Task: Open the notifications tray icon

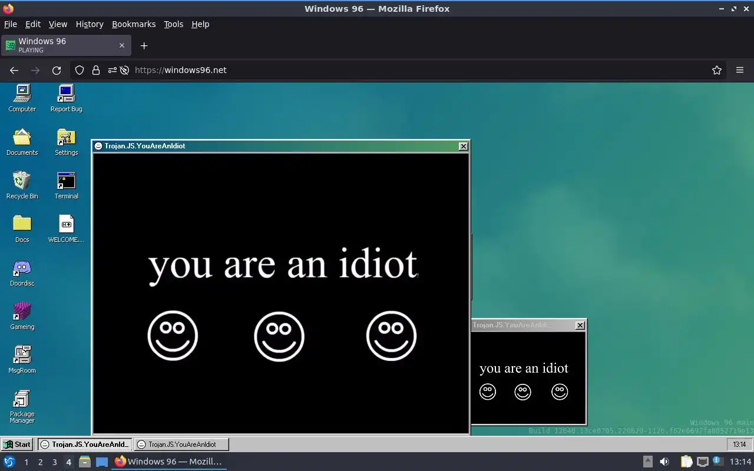Action: (717, 462)
